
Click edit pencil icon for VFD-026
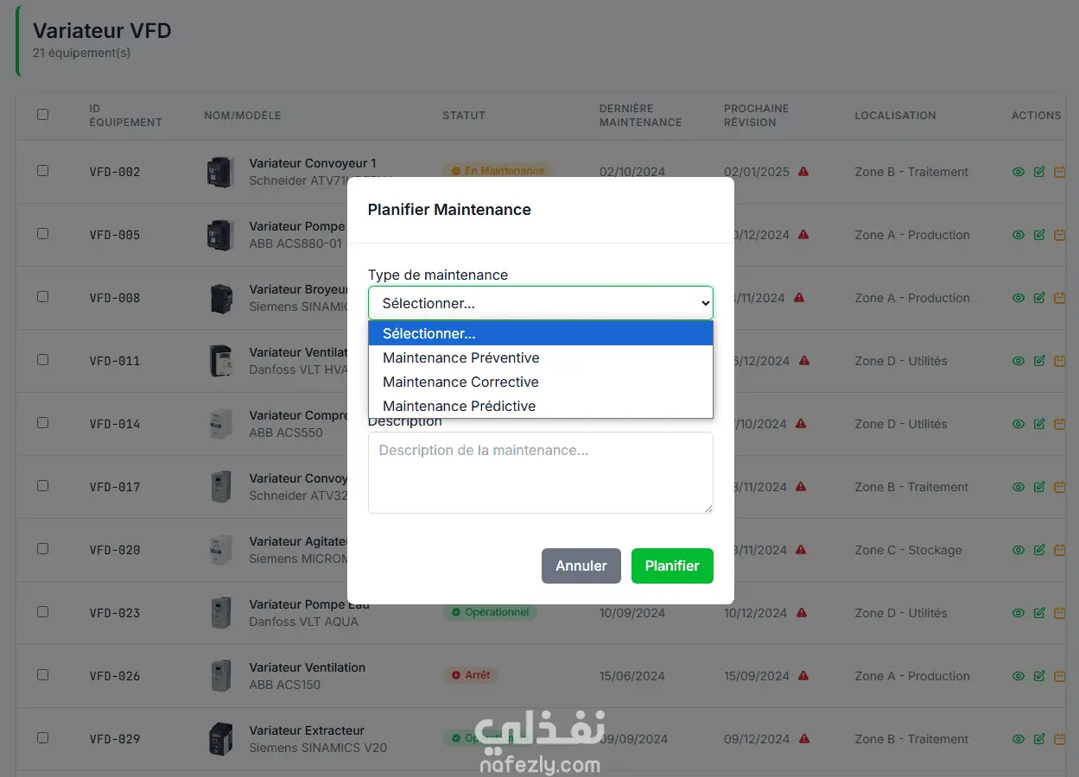1039,676
